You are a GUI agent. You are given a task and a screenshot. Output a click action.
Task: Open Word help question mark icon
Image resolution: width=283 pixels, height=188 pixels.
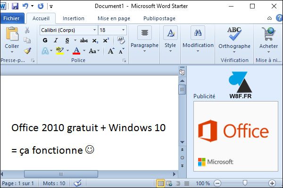click(x=279, y=18)
